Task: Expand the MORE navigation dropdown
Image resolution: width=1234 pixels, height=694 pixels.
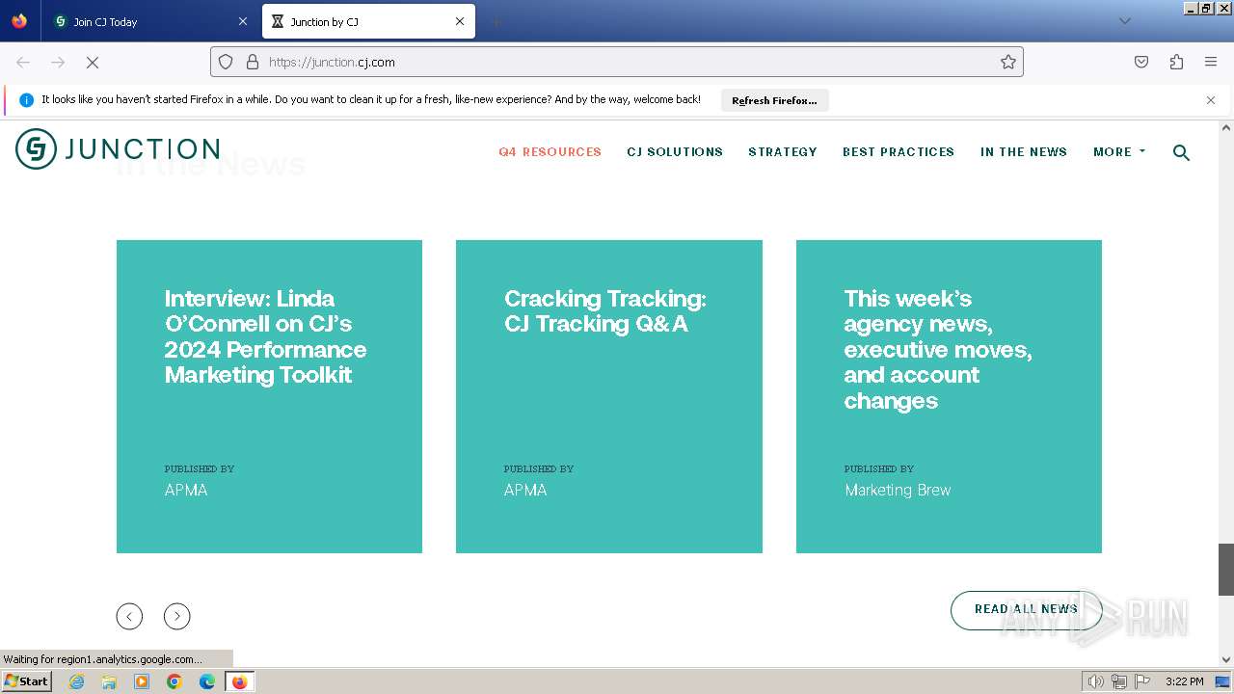Action: tap(1119, 152)
